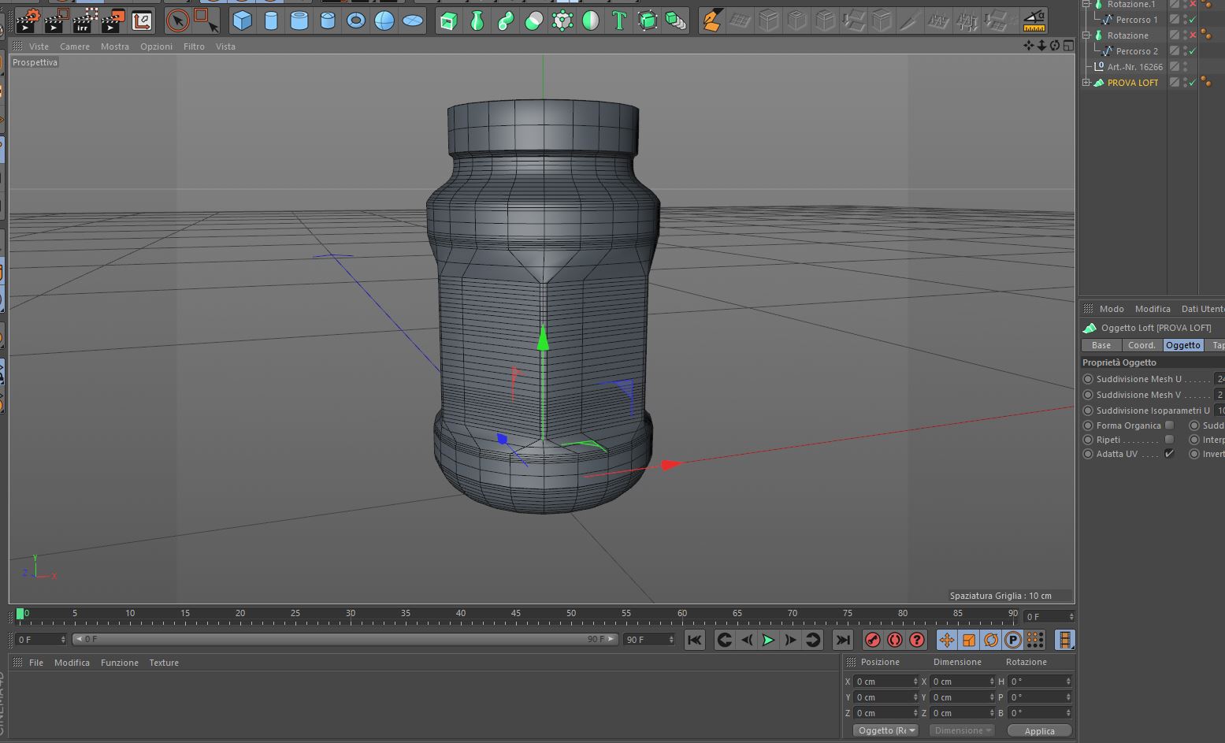Open the Camere viewport menu
Screen dimensions: 1225x743
tap(75, 46)
